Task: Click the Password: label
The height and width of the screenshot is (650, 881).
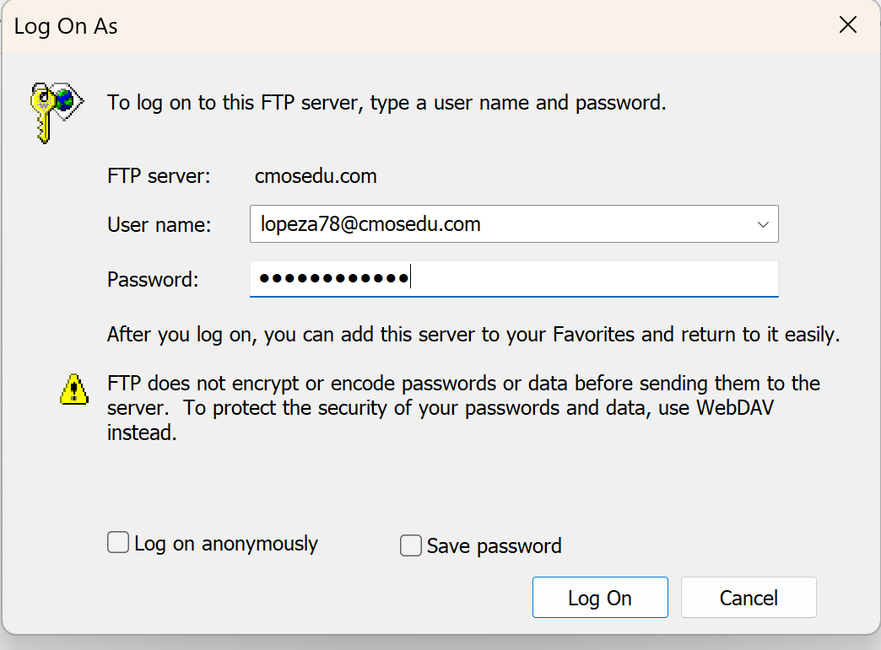Action: [x=153, y=279]
